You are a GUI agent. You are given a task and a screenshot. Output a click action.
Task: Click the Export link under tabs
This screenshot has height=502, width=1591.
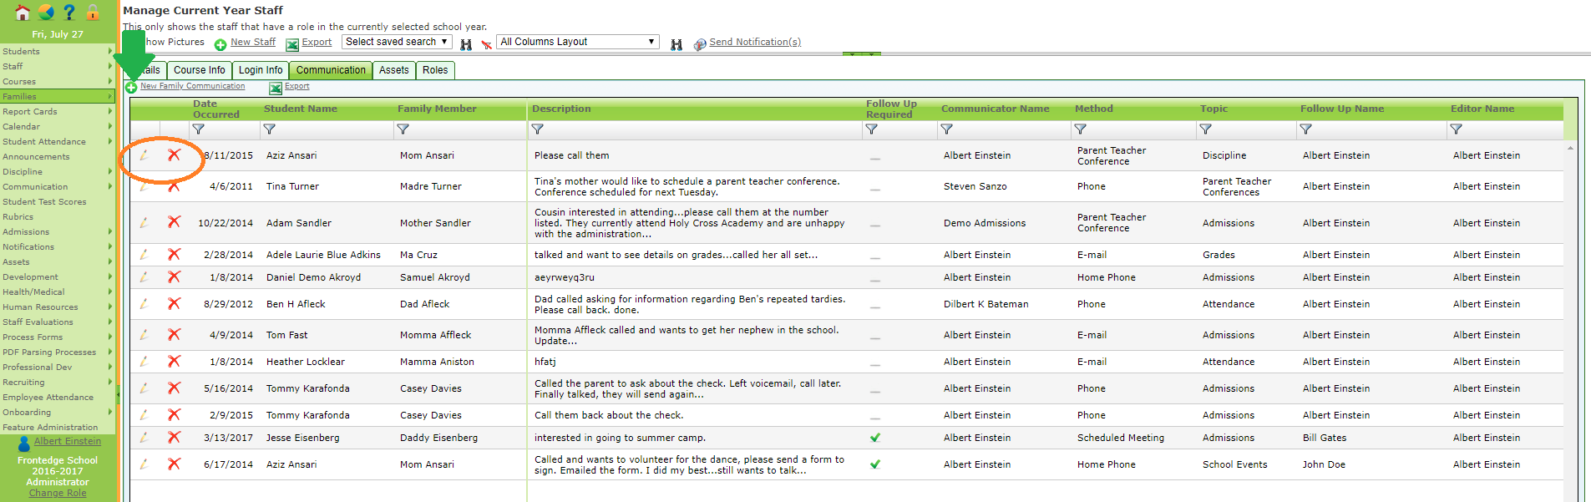297,86
